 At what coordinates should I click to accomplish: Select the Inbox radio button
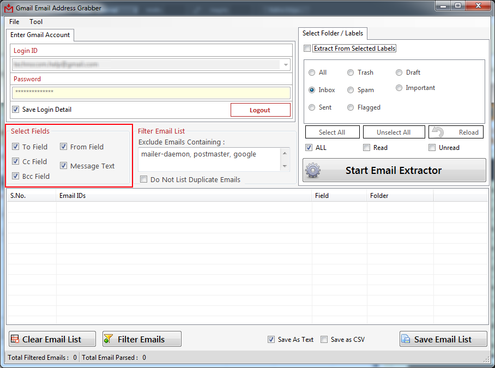312,90
